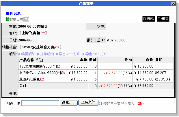This screenshot has height=117, width=179.
Task: Open the KP502安控综合方案 sales opportunity link
Action: coord(38,47)
